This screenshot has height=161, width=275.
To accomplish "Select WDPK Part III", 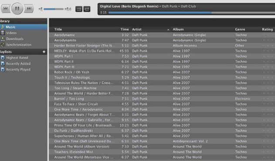I will click(162, 67).
